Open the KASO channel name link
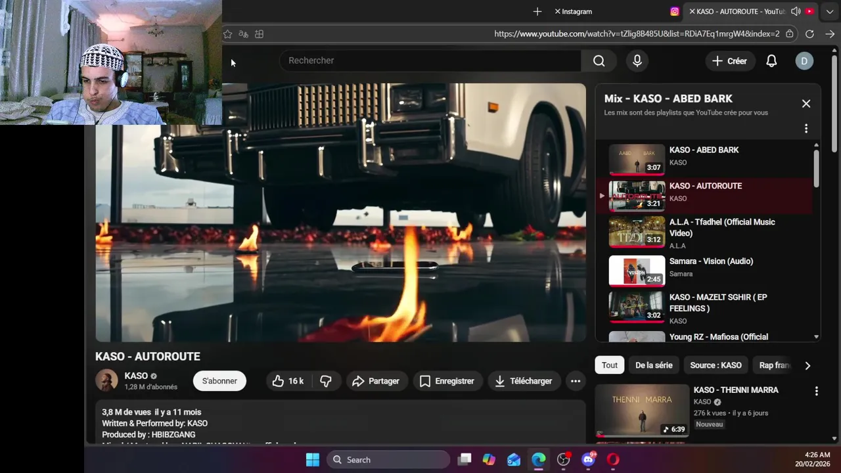This screenshot has height=473, width=841. click(x=136, y=376)
